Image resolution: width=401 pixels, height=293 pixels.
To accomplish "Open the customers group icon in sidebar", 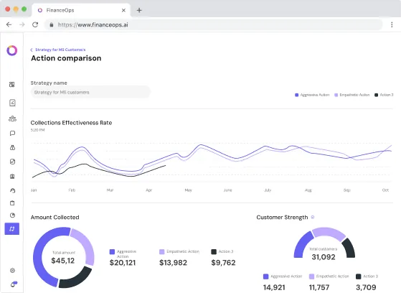I will [x=12, y=118].
